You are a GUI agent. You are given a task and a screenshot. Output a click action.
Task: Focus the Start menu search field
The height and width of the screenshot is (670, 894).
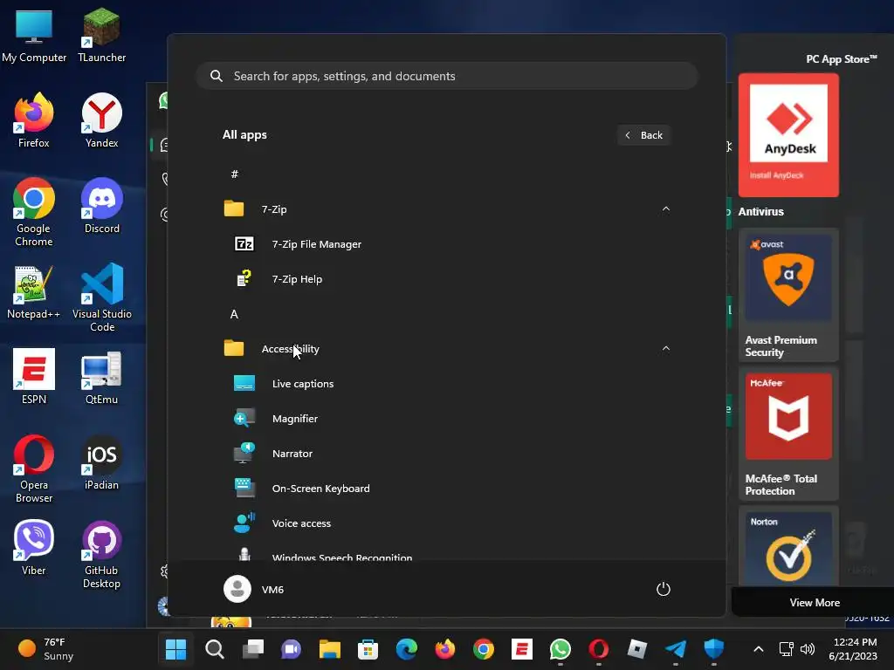[x=447, y=76]
